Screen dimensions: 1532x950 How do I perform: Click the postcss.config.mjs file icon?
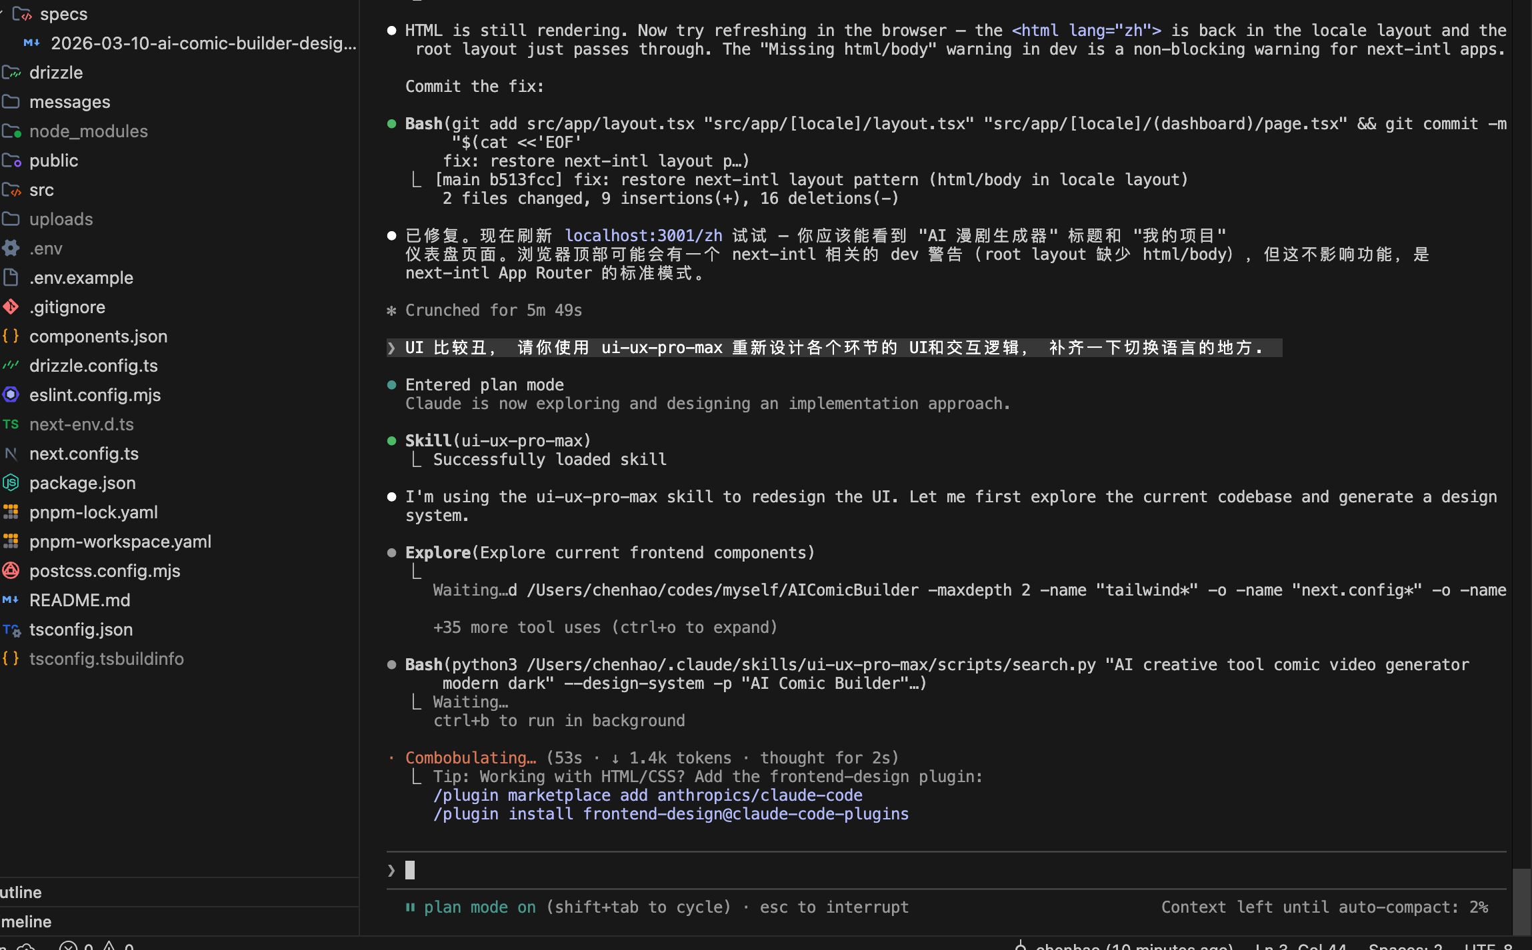(11, 571)
